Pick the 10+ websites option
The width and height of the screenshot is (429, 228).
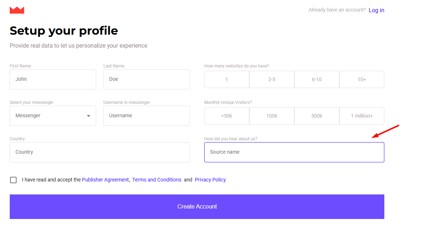(x=362, y=79)
